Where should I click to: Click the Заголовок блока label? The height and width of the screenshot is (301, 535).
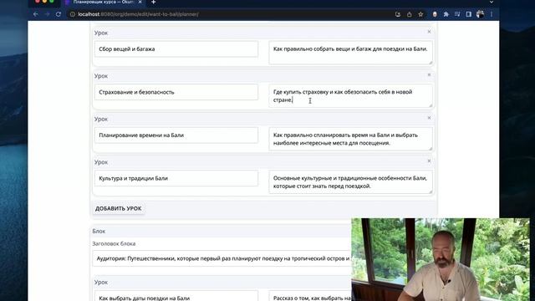[x=114, y=243]
